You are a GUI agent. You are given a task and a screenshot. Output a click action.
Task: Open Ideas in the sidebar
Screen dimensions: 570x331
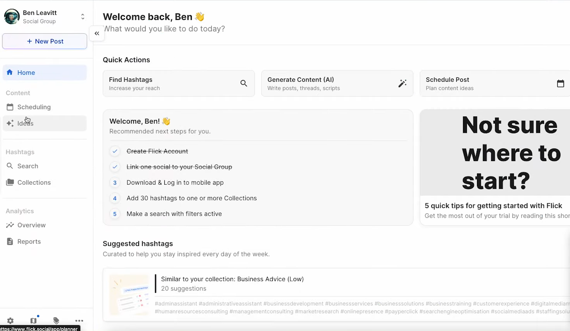coord(45,123)
